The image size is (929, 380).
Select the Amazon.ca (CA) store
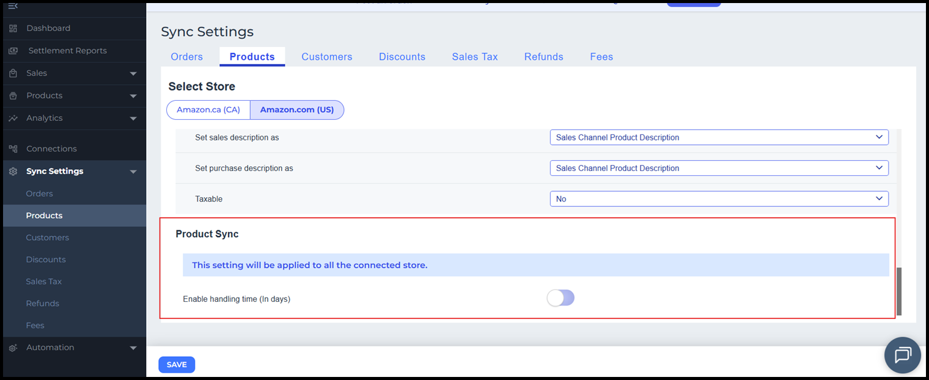(x=208, y=110)
